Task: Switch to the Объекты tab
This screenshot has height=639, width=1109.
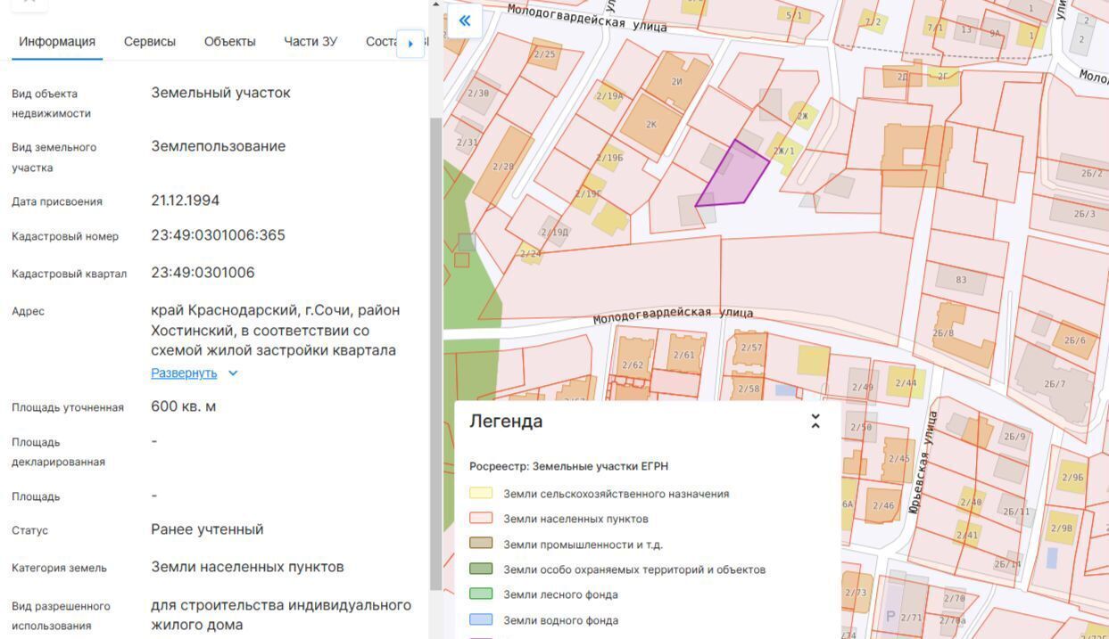Action: [229, 41]
